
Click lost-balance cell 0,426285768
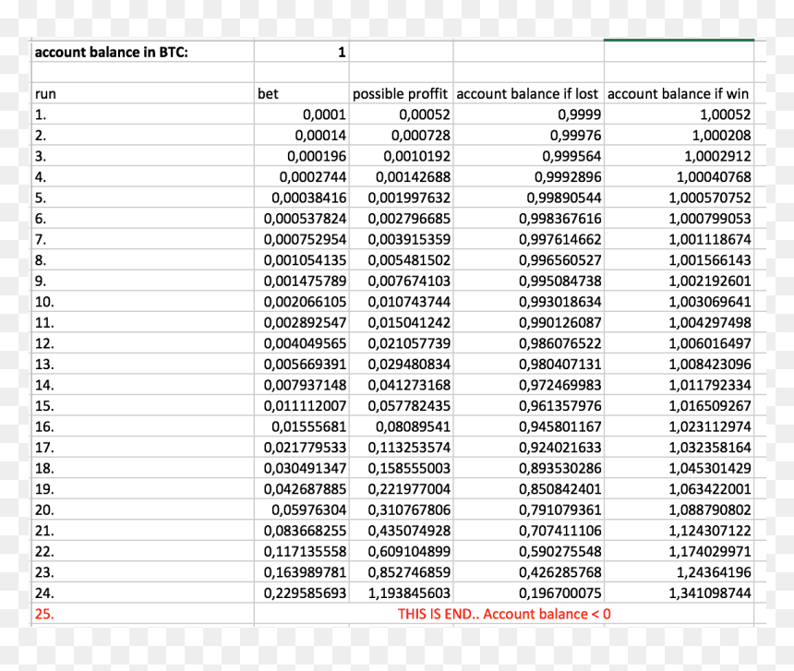(x=529, y=572)
